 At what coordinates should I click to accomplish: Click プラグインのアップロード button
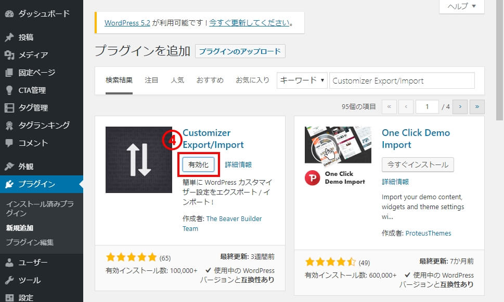240,51
